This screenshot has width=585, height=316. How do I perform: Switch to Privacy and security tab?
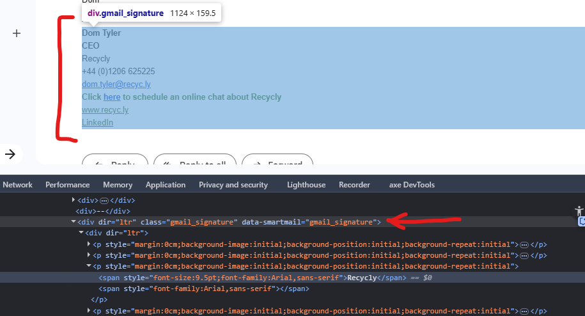pos(233,185)
